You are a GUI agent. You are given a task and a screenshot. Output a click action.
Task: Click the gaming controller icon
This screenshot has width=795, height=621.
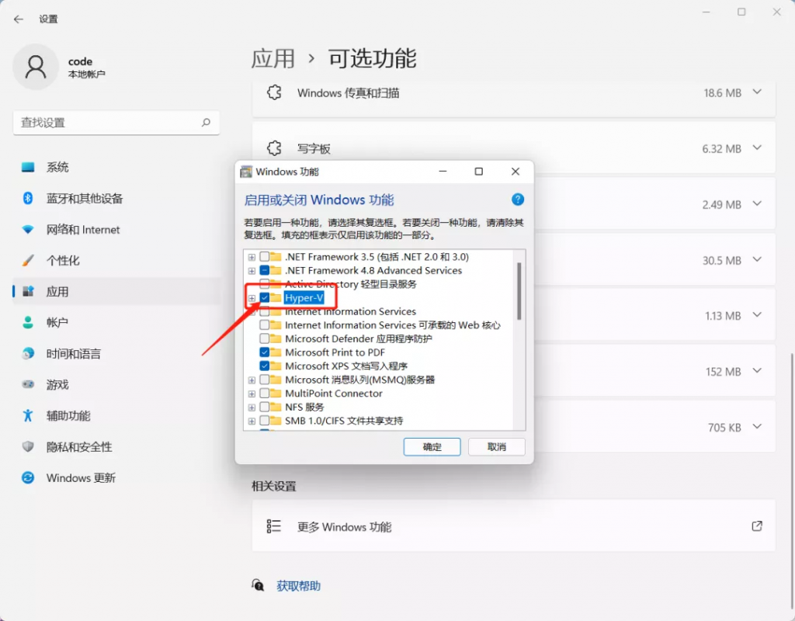(28, 384)
